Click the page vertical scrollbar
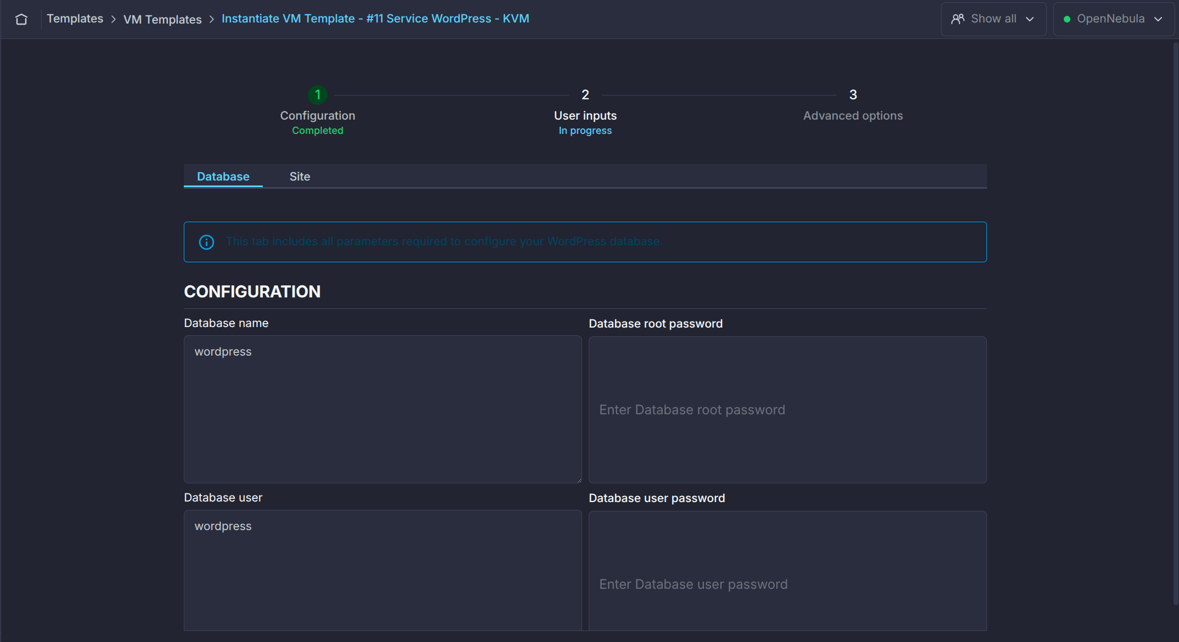The width and height of the screenshot is (1179, 642). tap(1176, 324)
